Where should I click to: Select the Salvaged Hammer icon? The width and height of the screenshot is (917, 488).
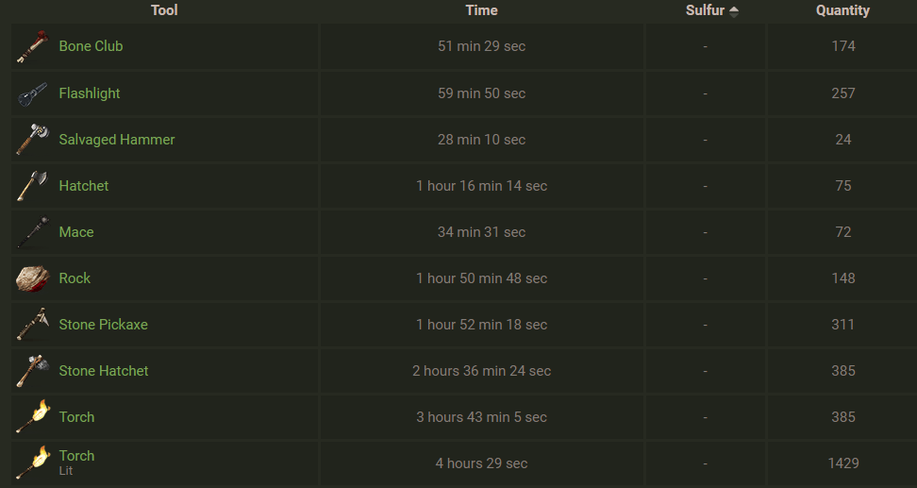(33, 140)
